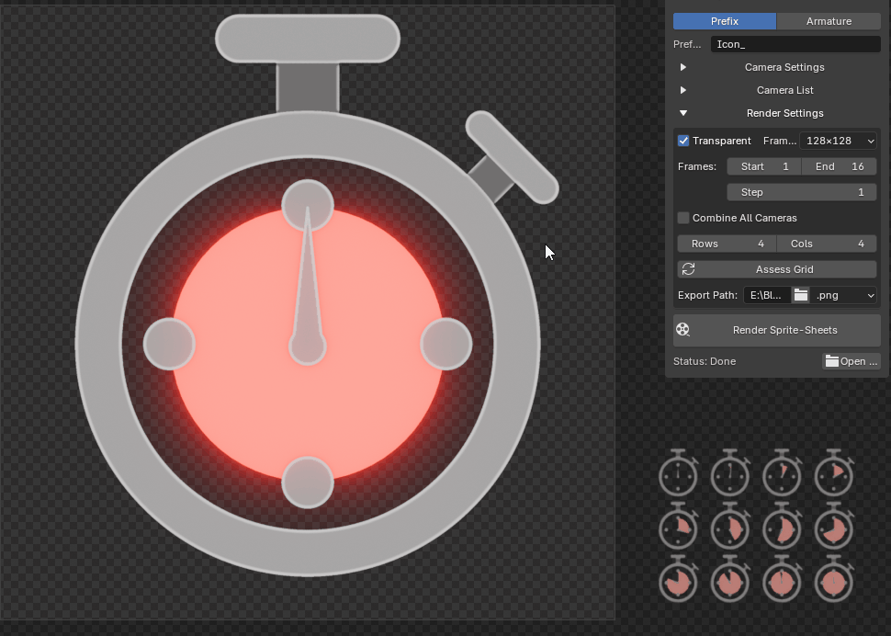Viewport: 891px width, 636px height.
Task: Collapse the Render Settings section
Action: (683, 113)
